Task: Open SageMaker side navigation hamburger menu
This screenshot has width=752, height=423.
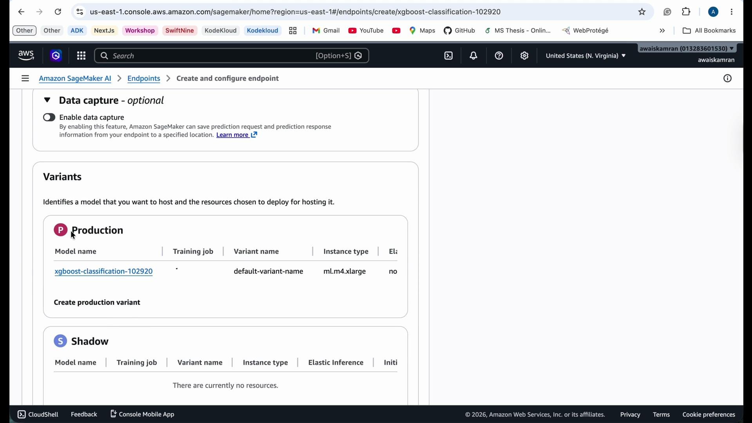Action: coord(25,79)
